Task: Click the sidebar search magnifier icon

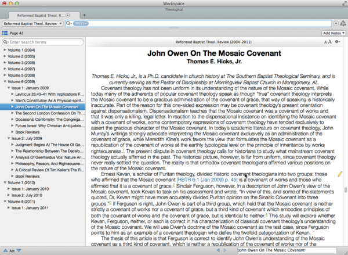Action: point(6,42)
